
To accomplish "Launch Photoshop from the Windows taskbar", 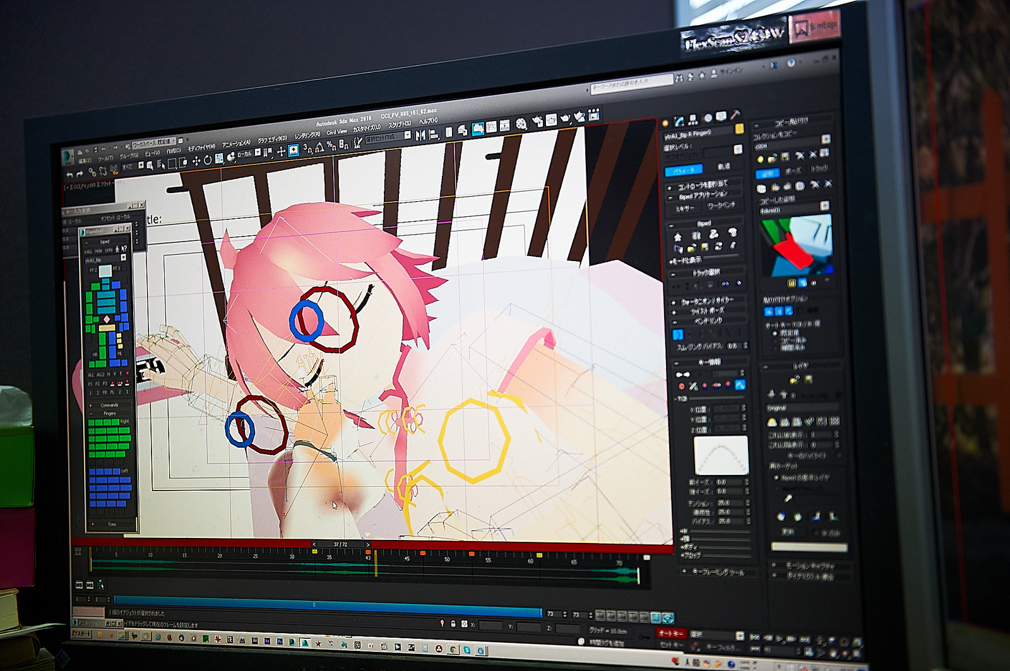I will 280,641.
